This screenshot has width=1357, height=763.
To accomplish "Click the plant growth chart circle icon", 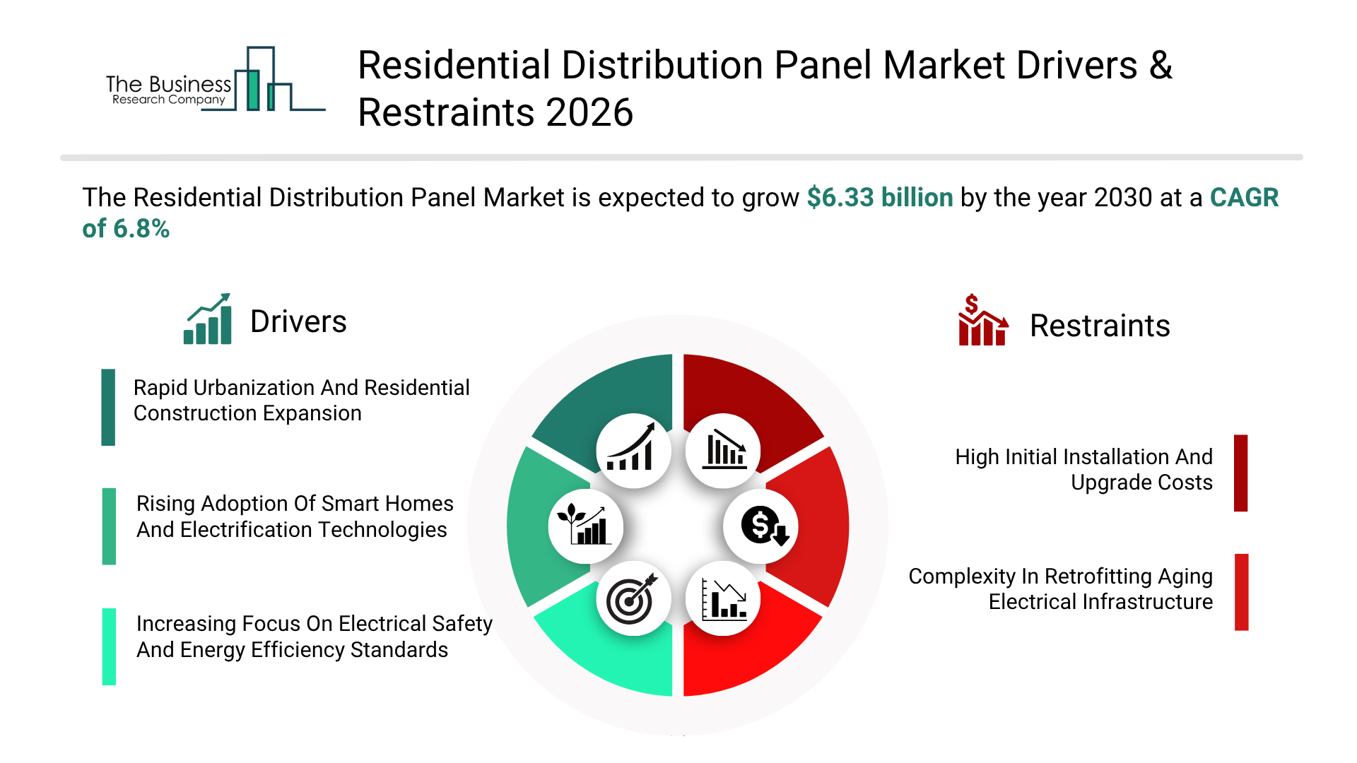I will pos(585,526).
